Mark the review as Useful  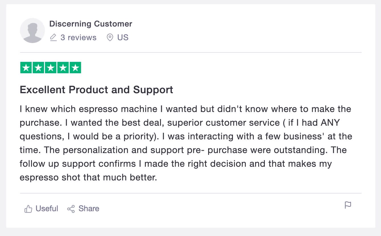[47, 209]
